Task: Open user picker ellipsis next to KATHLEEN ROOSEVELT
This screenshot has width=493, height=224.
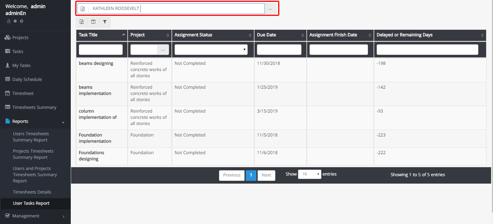Action: coord(270,9)
